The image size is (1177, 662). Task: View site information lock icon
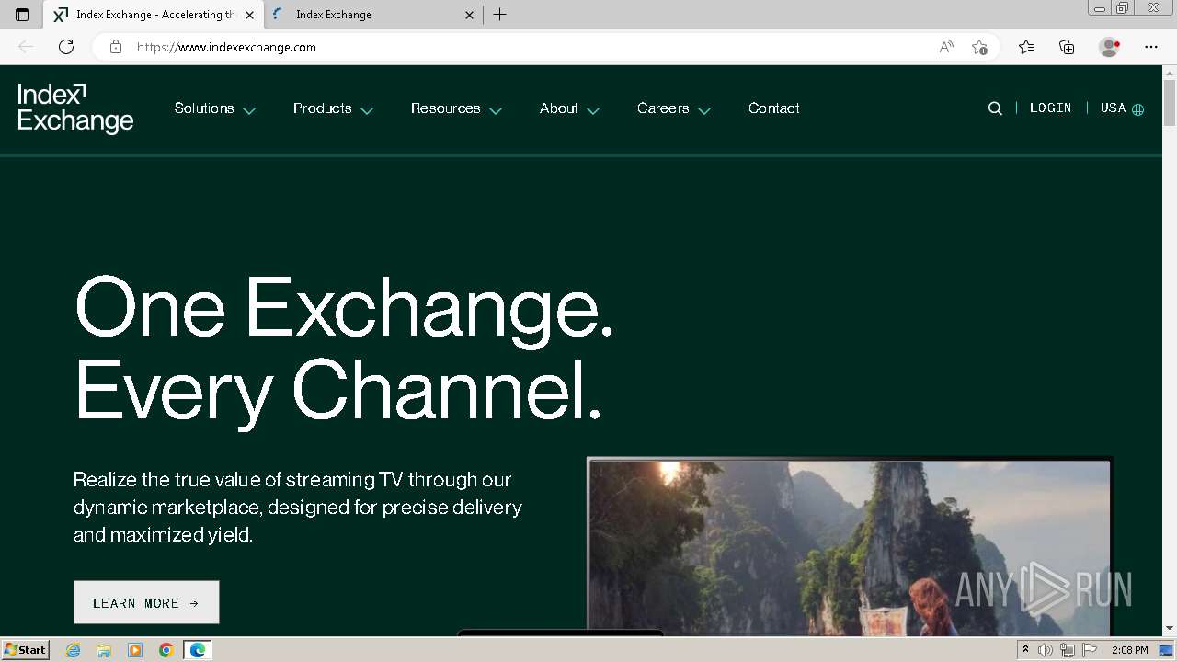[116, 47]
